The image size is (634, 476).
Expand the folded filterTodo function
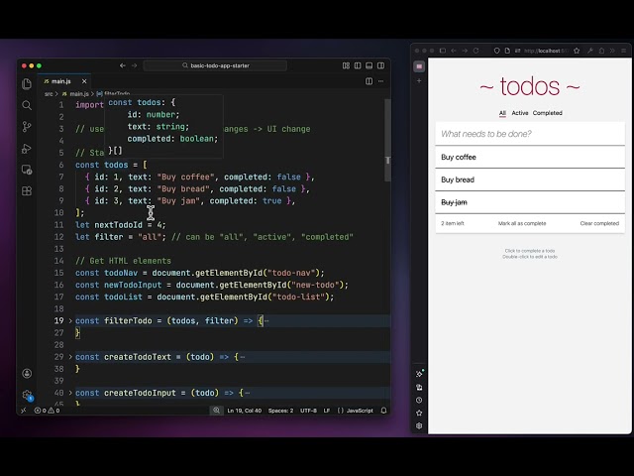(x=70, y=321)
